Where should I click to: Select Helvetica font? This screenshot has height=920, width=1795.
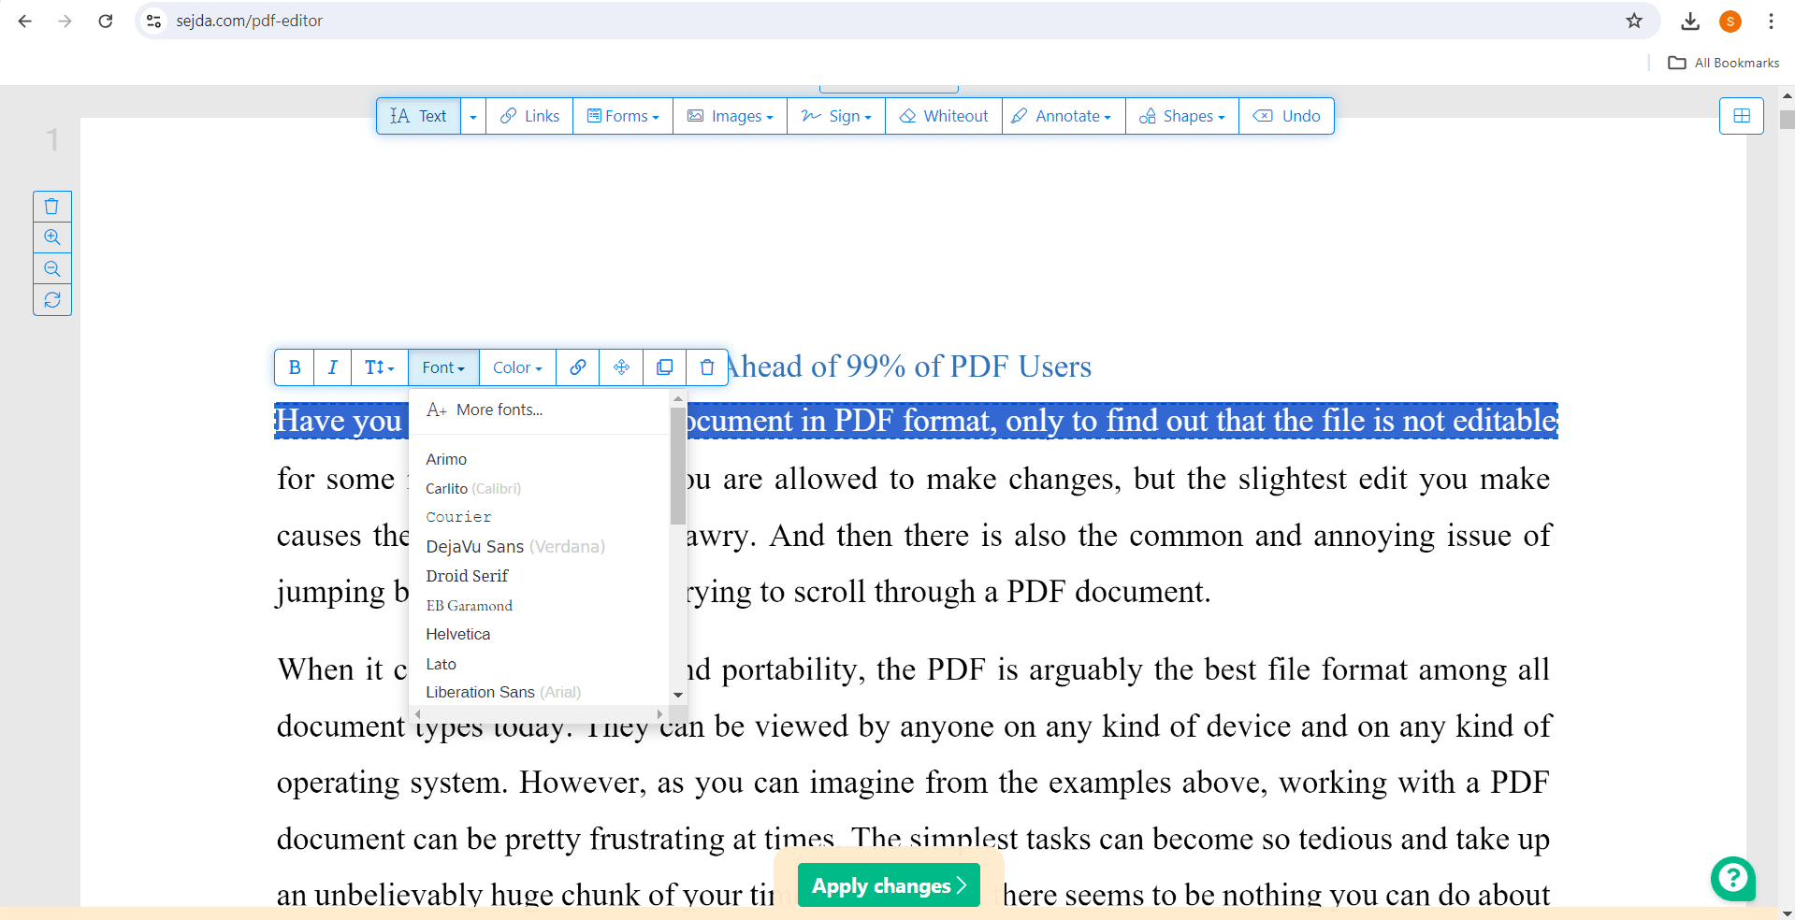(x=458, y=634)
